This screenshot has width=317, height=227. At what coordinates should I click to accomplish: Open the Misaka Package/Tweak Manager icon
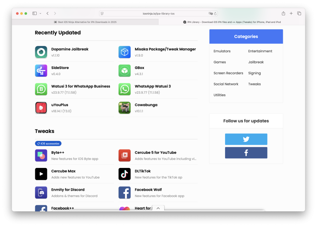pos(125,52)
